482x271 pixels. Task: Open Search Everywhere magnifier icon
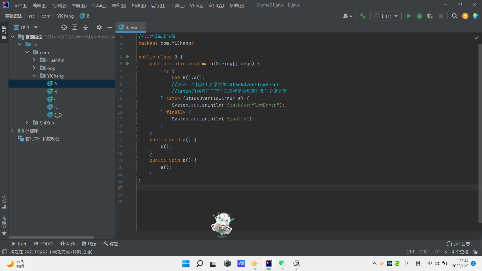click(454, 16)
